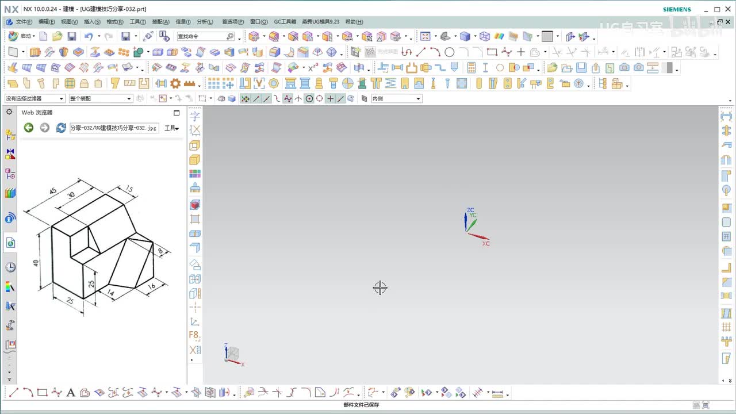Click the wireframe cube icon
The width and height of the screenshot is (736, 414).
coord(485,36)
